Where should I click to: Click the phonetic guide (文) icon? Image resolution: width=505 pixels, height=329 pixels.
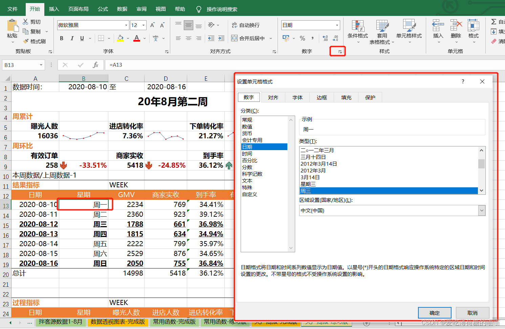coord(155,38)
